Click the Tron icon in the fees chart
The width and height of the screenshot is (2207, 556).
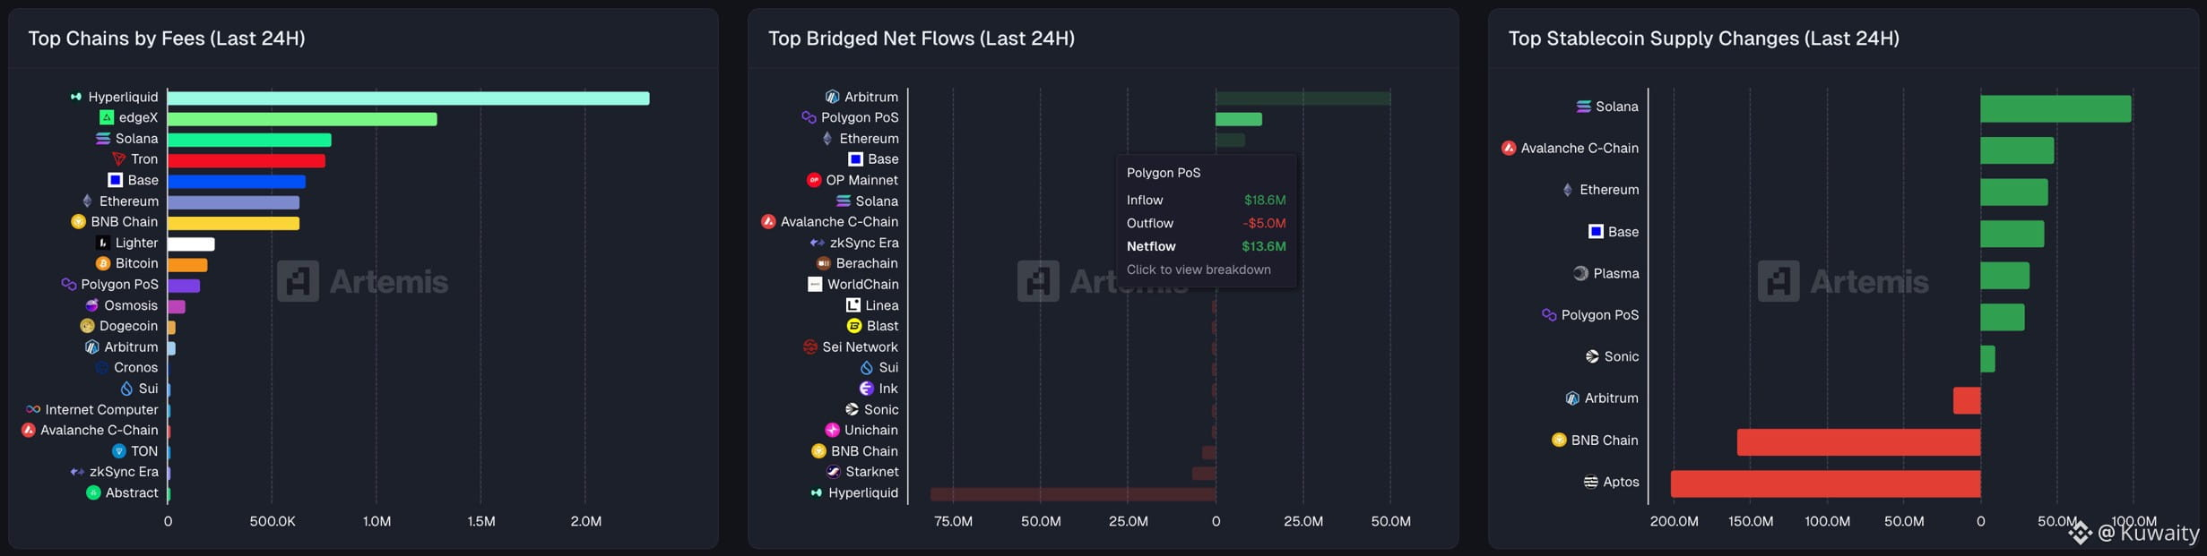118,159
